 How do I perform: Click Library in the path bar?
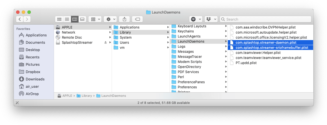click(84, 96)
